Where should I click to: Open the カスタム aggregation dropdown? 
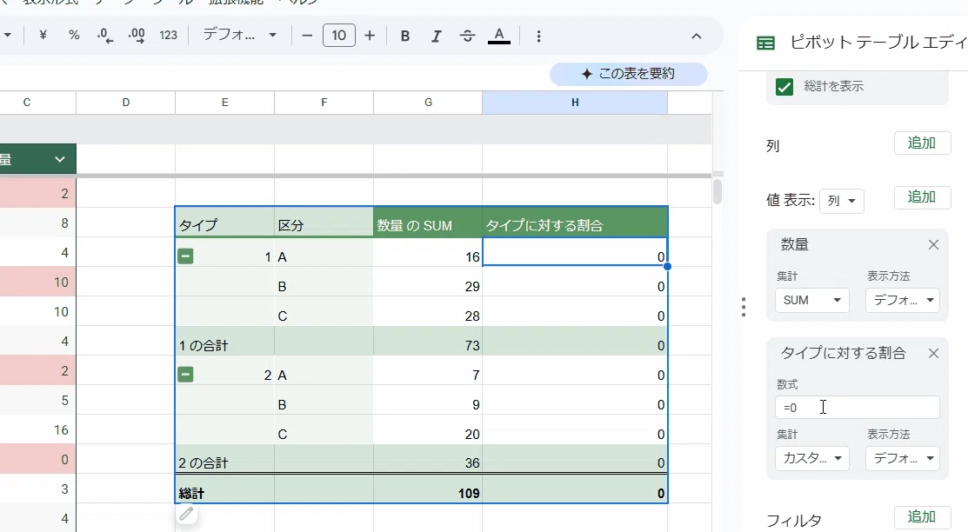811,459
